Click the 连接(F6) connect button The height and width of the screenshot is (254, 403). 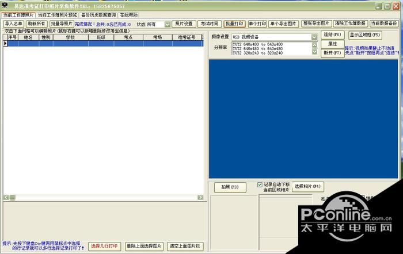tap(332, 34)
